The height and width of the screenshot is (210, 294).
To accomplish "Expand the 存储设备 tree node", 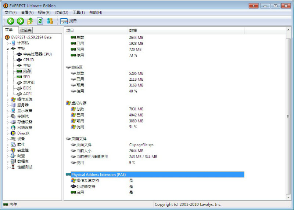I will pyautogui.click(x=8, y=122).
